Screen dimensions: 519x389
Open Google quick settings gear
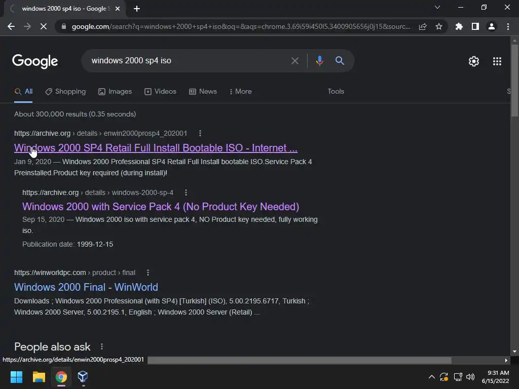coord(474,61)
